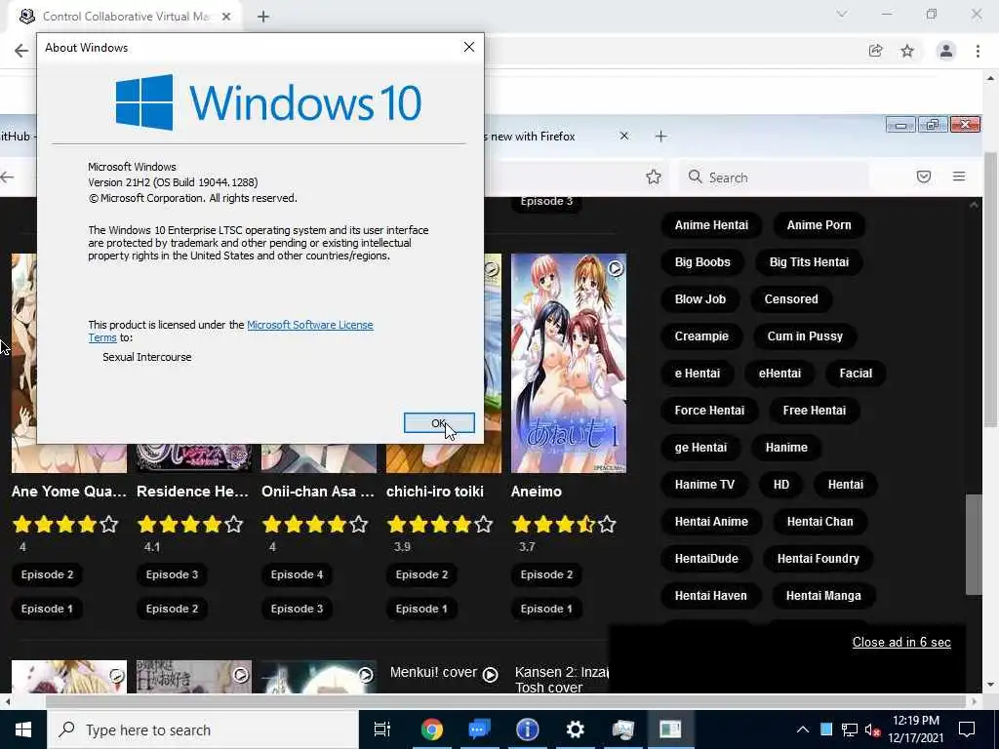
Task: Go back in the Chrome browser
Action: pos(21,51)
